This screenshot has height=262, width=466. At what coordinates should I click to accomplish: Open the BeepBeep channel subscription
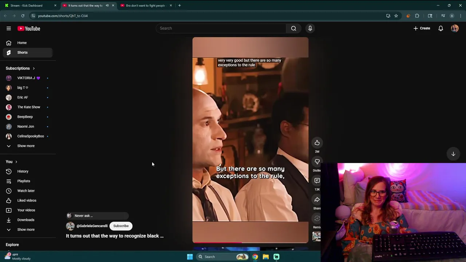tap(28, 117)
